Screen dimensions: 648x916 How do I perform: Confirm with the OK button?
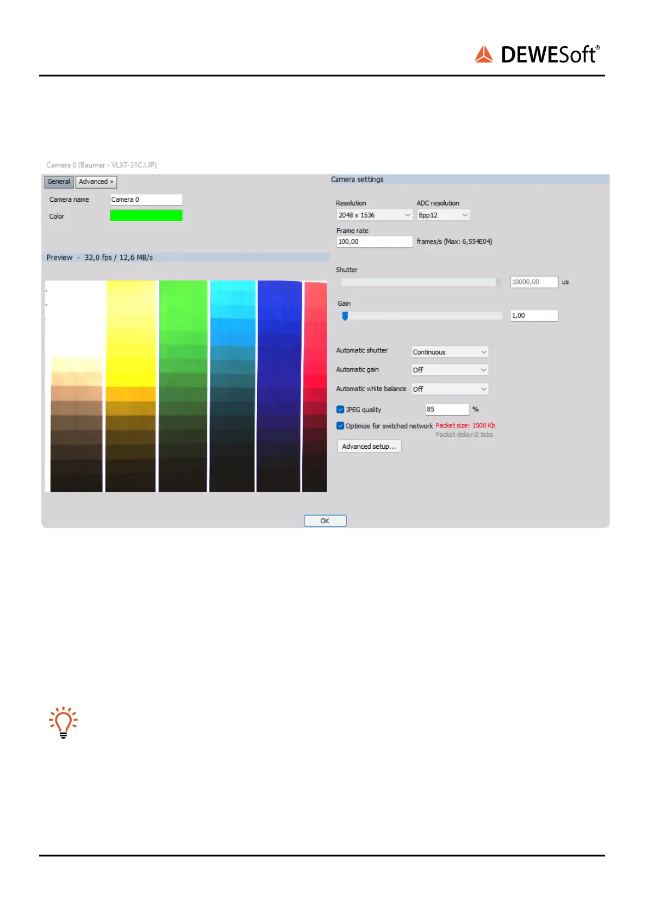(325, 521)
